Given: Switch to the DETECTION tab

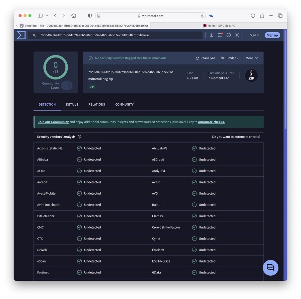Looking at the screenshot, I should [47, 105].
